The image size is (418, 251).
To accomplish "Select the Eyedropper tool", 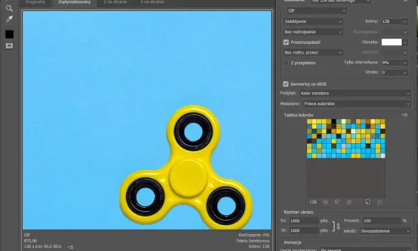I will pos(9,19).
